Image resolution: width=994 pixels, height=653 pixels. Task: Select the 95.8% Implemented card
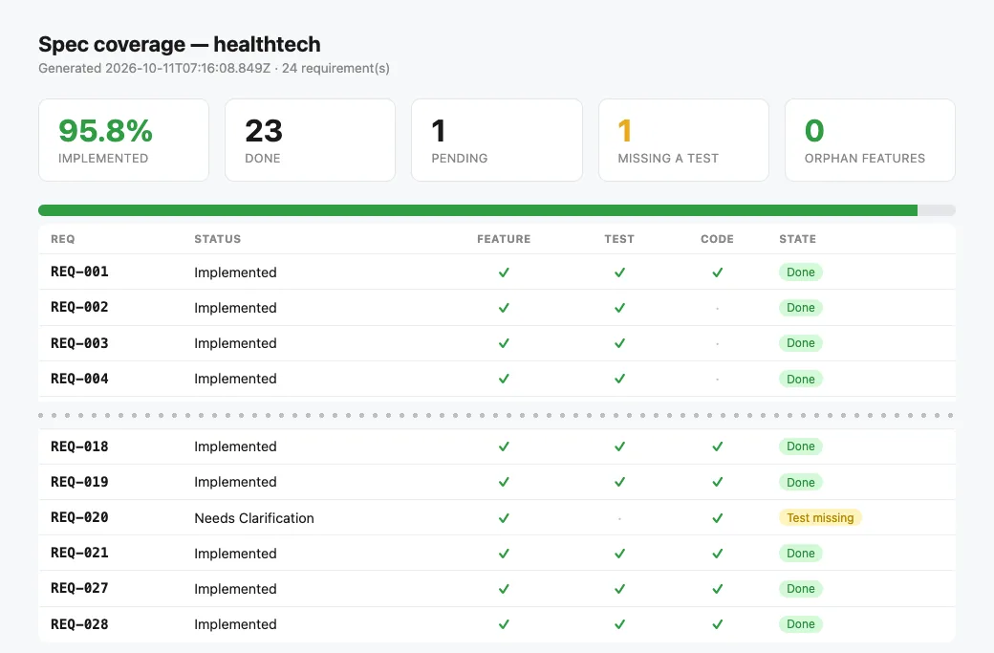[x=123, y=141]
